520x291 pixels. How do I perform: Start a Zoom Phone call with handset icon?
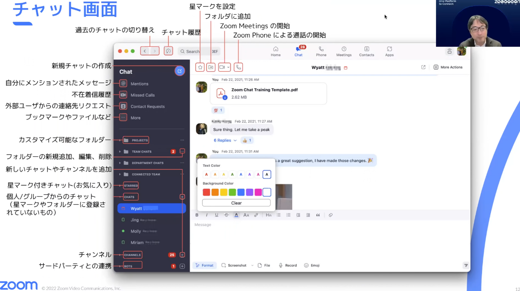[239, 67]
